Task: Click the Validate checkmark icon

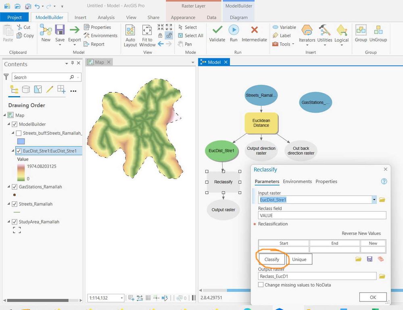Action: [x=217, y=30]
